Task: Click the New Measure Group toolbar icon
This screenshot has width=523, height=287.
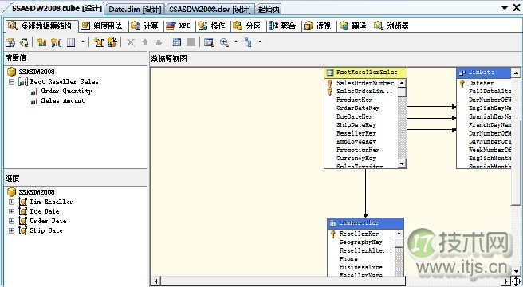Action: [x=56, y=42]
